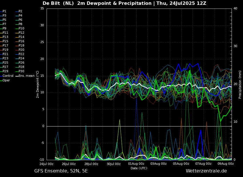Click the Wetterzentrale.de watermark text
243x177 pixels.
(206, 171)
